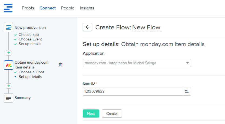Click the Next button

[x=91, y=113]
